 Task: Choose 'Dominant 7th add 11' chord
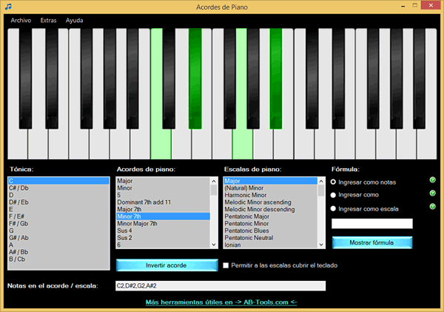pos(164,202)
